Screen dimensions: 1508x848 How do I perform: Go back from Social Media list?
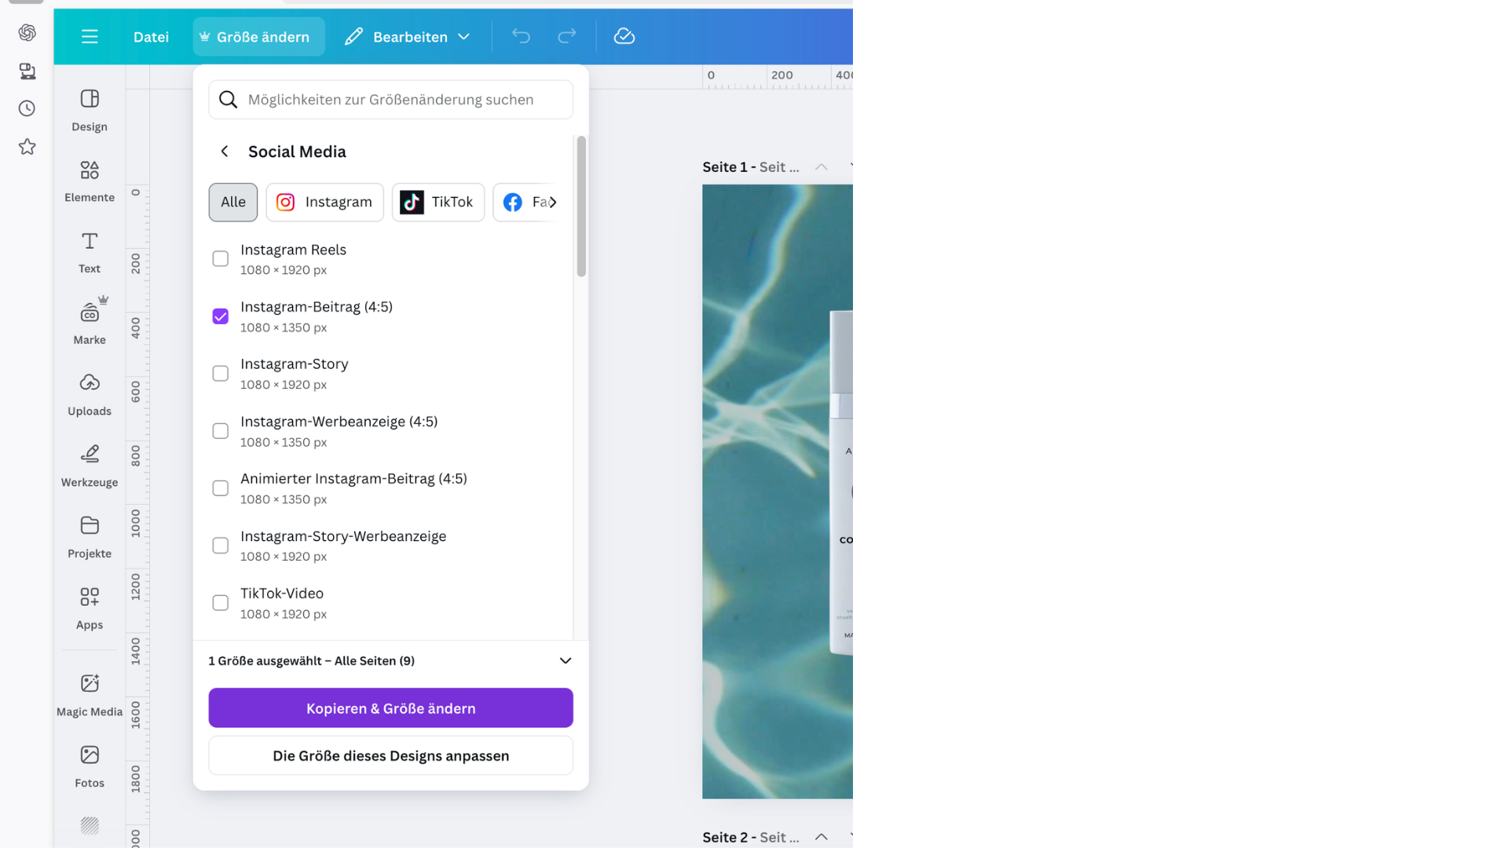225,152
